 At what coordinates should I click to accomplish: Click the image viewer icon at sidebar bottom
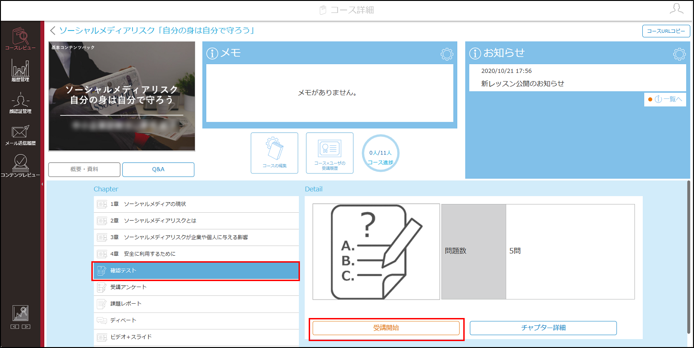(x=20, y=313)
